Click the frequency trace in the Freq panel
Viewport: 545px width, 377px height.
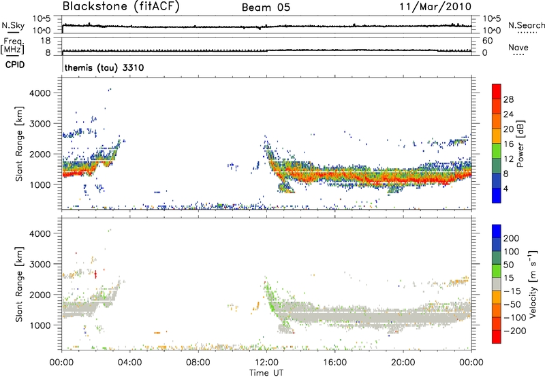266,50
